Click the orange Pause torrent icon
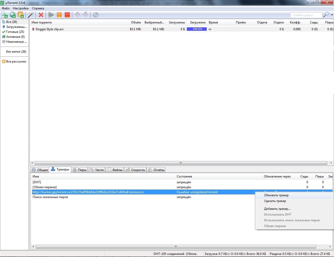The image size is (334, 257). click(x=59, y=15)
